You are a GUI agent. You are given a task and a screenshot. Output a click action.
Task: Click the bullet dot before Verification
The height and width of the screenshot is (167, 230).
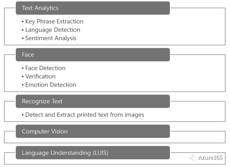coord(23,77)
